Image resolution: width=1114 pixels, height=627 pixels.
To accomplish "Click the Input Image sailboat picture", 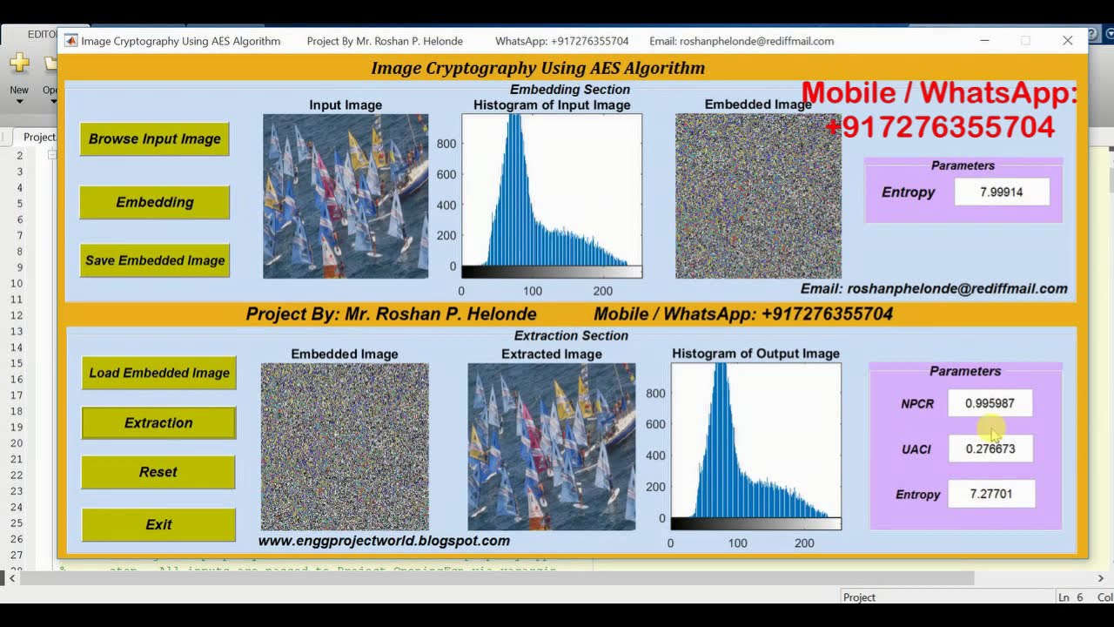I will pyautogui.click(x=346, y=196).
